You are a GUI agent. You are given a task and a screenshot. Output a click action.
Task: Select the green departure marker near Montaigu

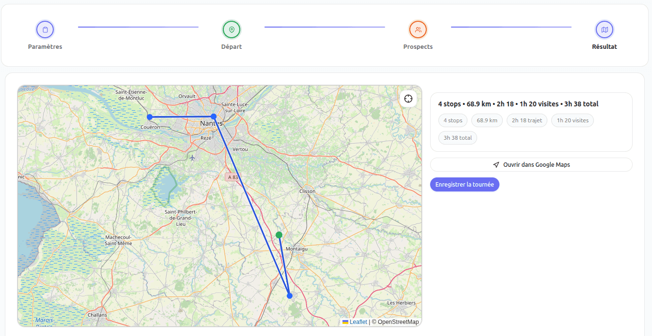(x=279, y=234)
